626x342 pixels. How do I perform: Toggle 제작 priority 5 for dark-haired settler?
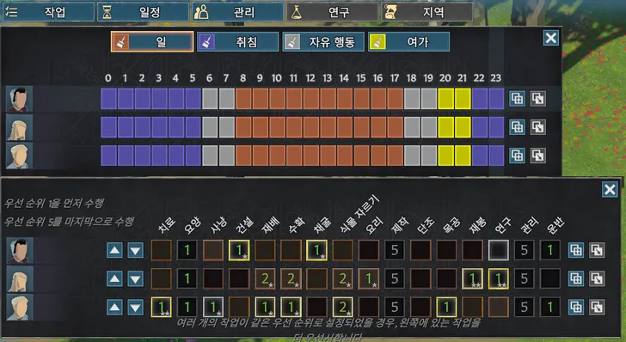tap(395, 250)
